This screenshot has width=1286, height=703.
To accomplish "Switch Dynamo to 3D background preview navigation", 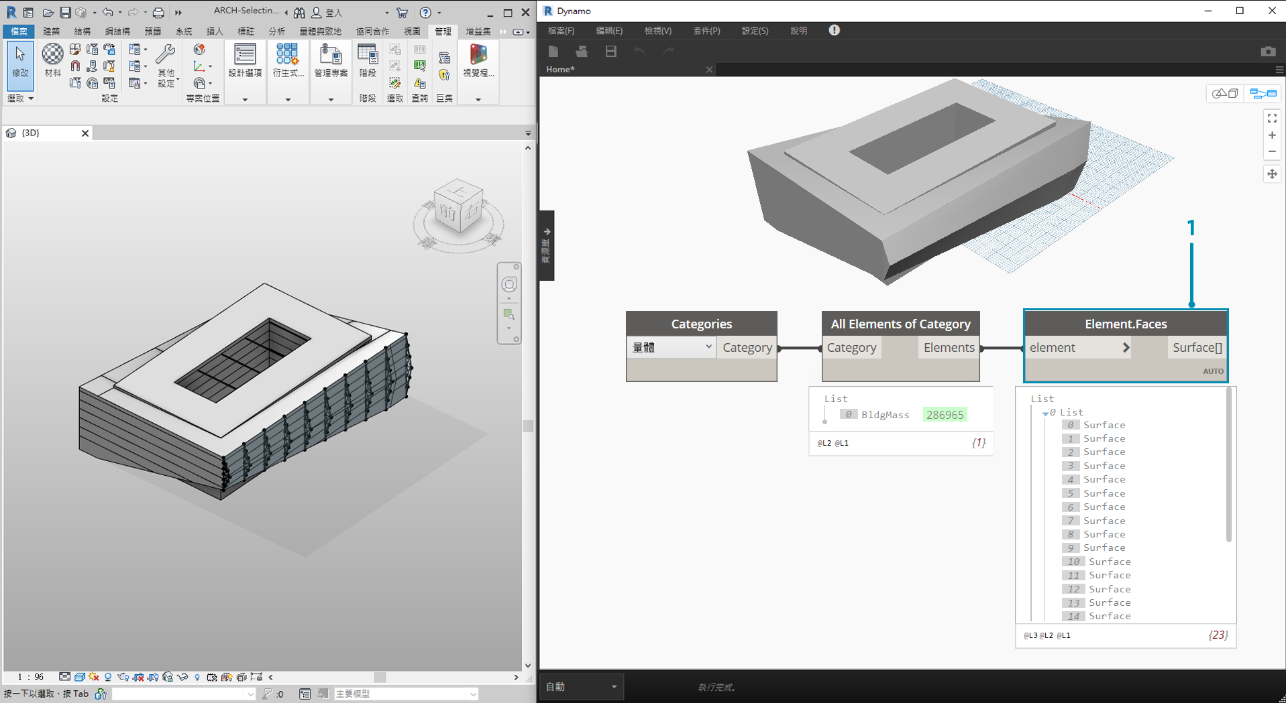I will click(x=1225, y=93).
